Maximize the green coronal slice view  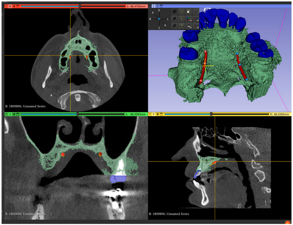pyautogui.click(x=18, y=114)
